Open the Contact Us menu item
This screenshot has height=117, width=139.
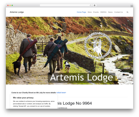point(118,12)
